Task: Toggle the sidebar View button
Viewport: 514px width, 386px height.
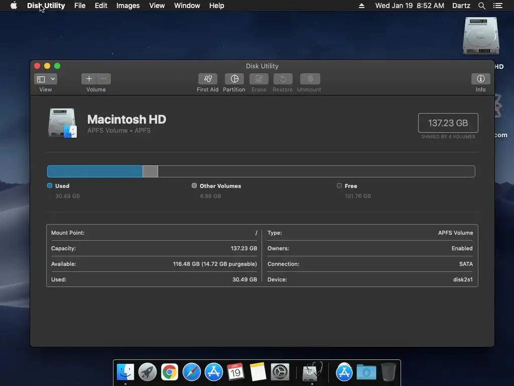Action: [x=41, y=79]
